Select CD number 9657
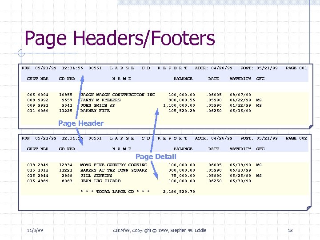This screenshot has height=240, width=320. click(x=67, y=100)
